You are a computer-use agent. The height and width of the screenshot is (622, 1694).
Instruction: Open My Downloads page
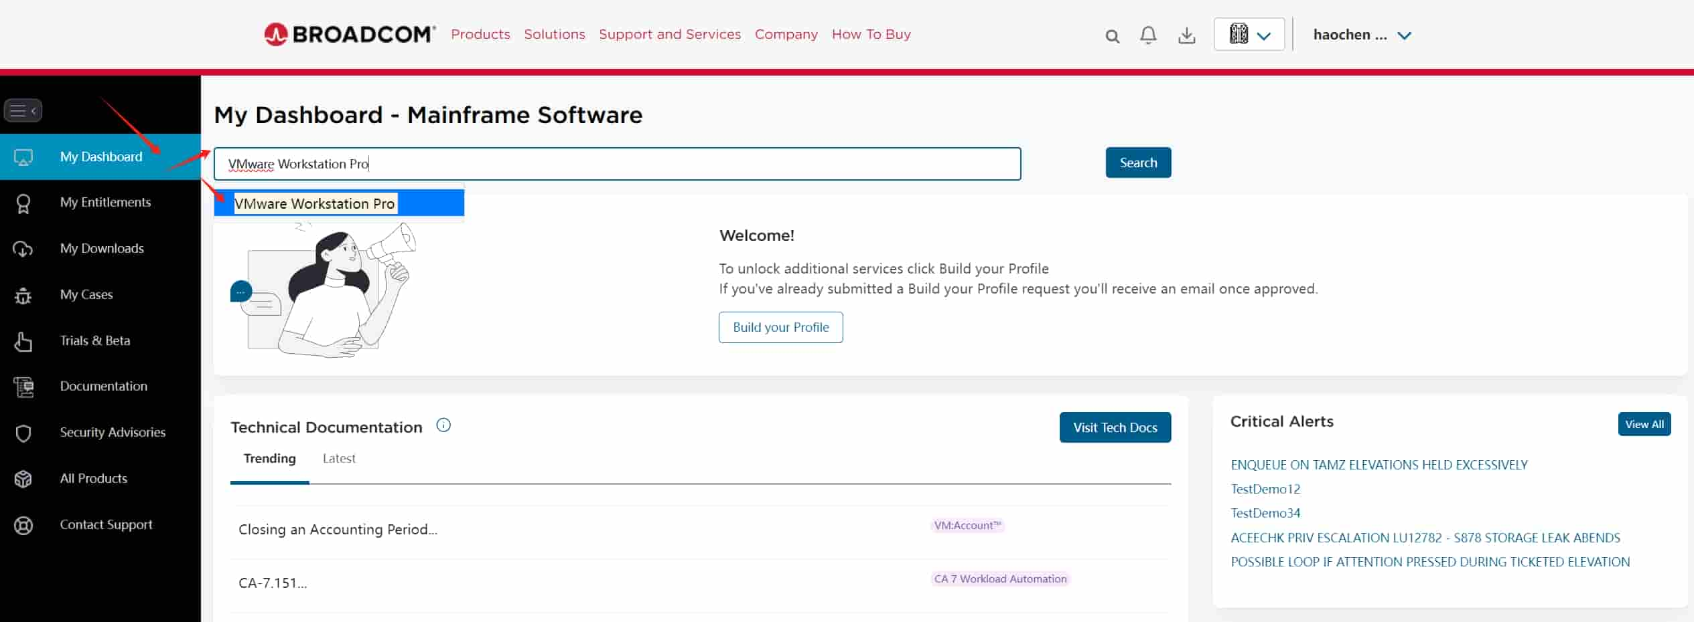click(x=102, y=248)
